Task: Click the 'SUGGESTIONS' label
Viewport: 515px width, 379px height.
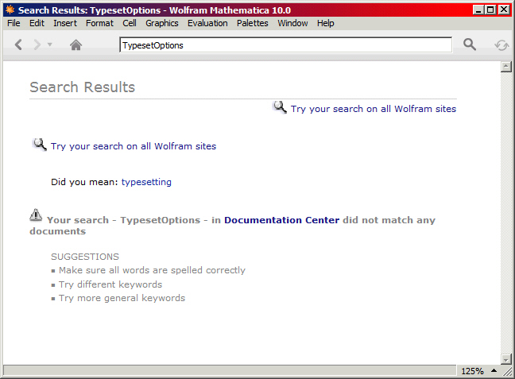Action: tap(85, 257)
